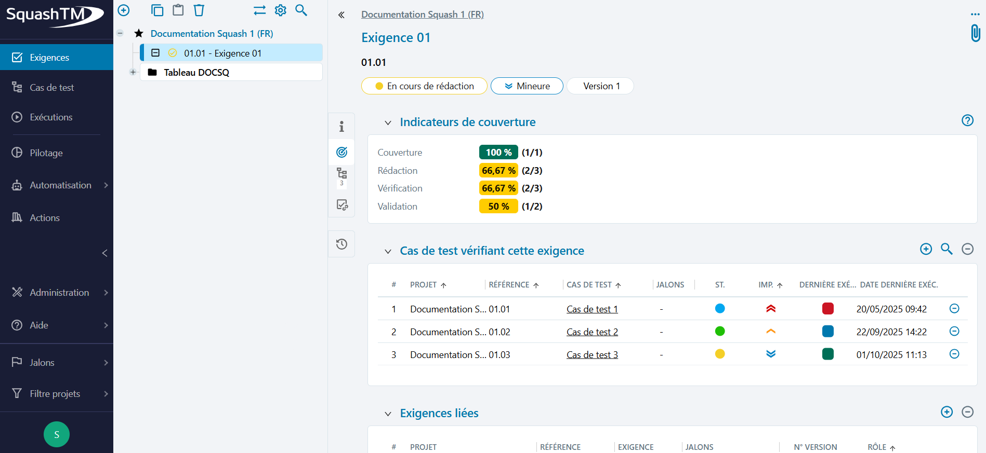Click the paste clipboard icon

click(x=178, y=10)
